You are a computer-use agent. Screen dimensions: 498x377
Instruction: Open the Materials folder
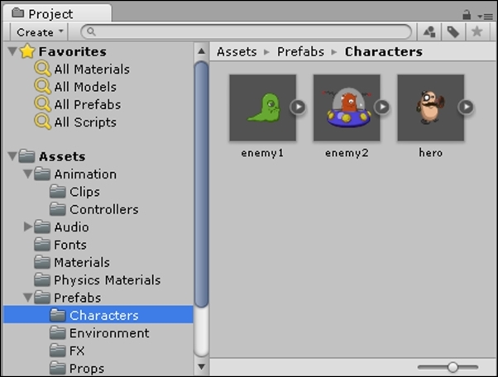click(82, 262)
